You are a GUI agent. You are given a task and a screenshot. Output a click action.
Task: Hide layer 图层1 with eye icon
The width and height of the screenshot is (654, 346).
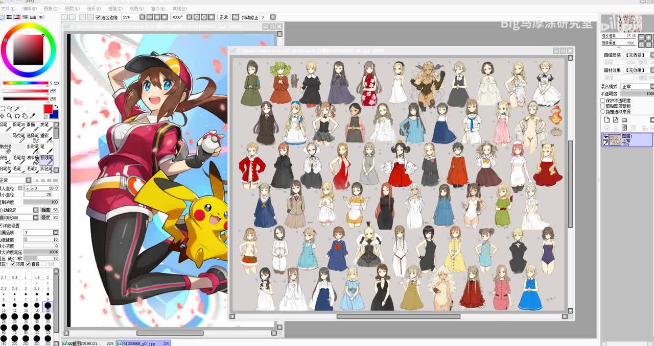[605, 137]
